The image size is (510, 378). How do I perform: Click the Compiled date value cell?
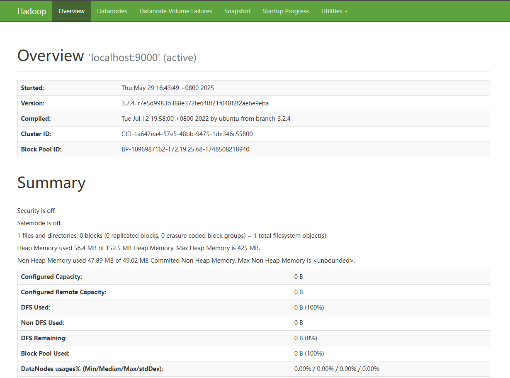(x=206, y=119)
